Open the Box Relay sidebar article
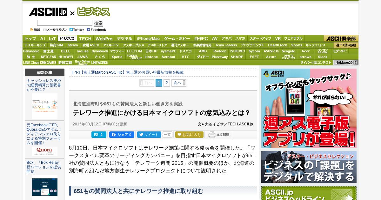Screen dimensions: 381x200 tap(44, 167)
